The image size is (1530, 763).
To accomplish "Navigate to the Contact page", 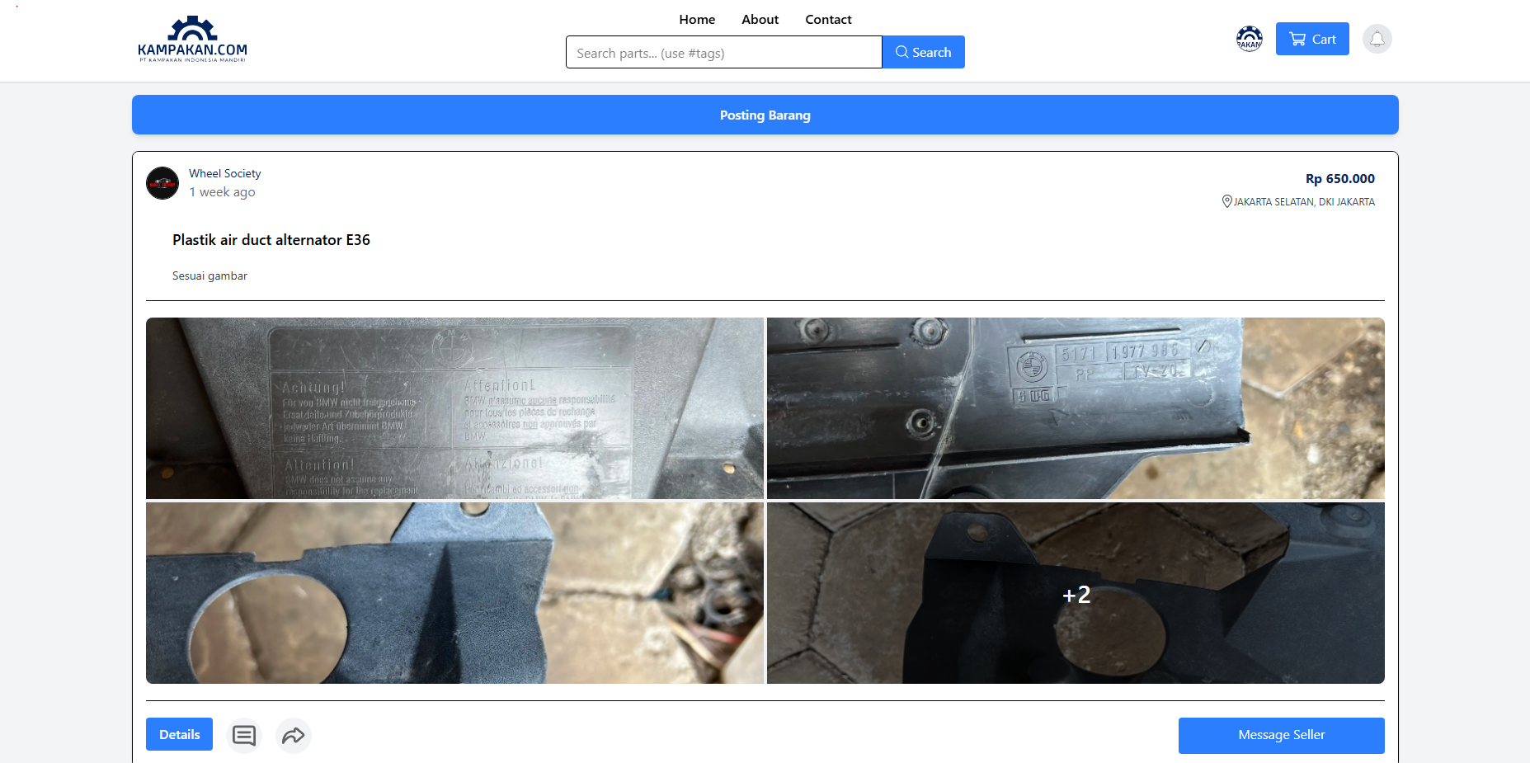I will point(828,19).
